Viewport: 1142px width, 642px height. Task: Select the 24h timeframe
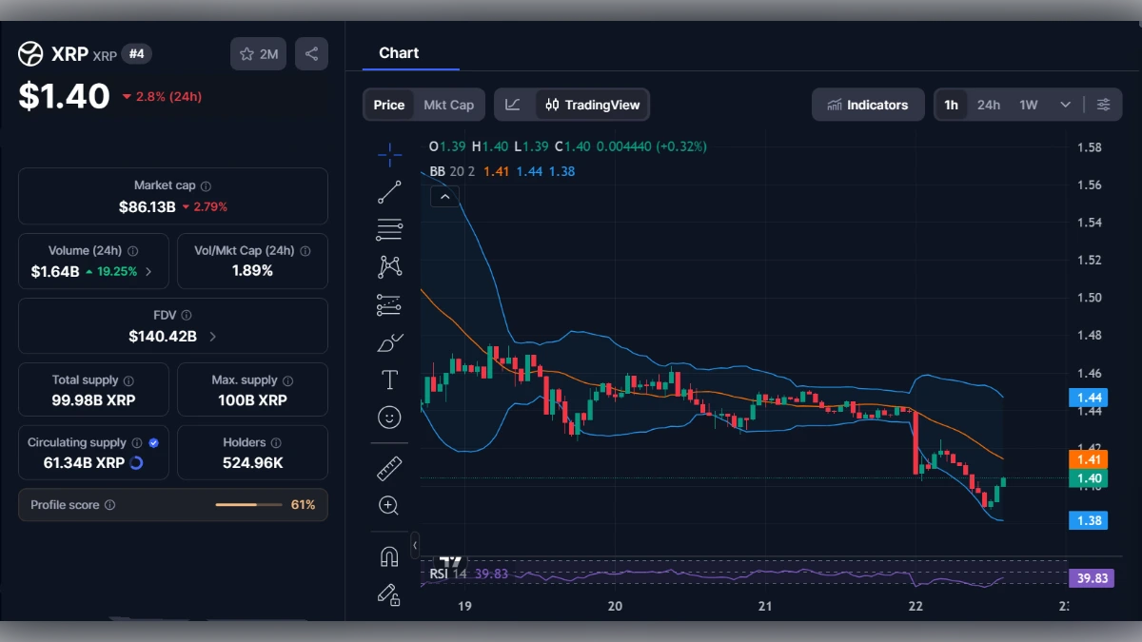[989, 105]
